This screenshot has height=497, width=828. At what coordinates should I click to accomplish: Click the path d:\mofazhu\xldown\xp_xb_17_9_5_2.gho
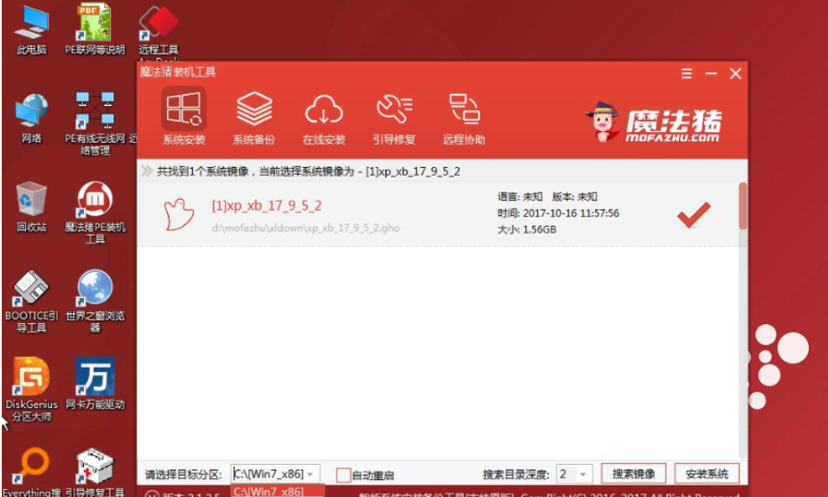(x=305, y=228)
